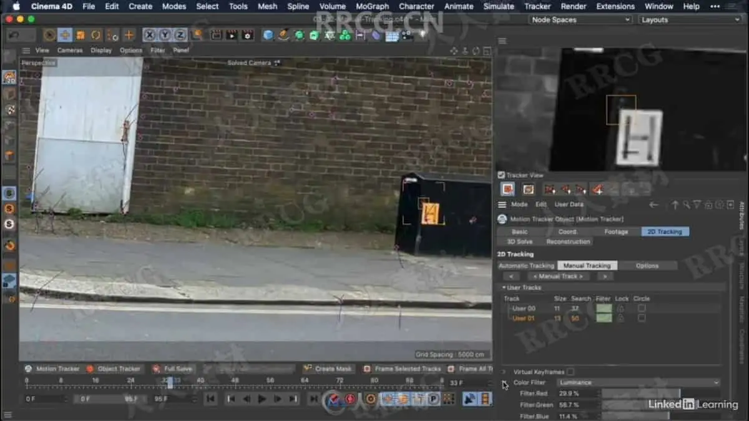749x421 pixels.
Task: Click the Create Mask button
Action: pos(328,369)
